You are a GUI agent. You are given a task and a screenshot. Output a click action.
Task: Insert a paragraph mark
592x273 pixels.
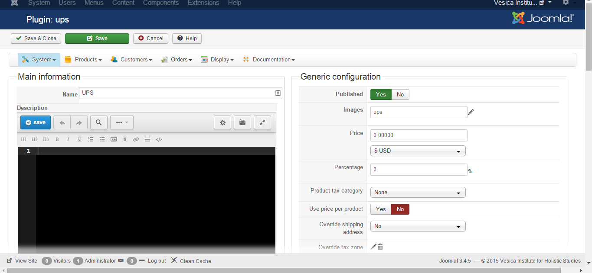125,139
